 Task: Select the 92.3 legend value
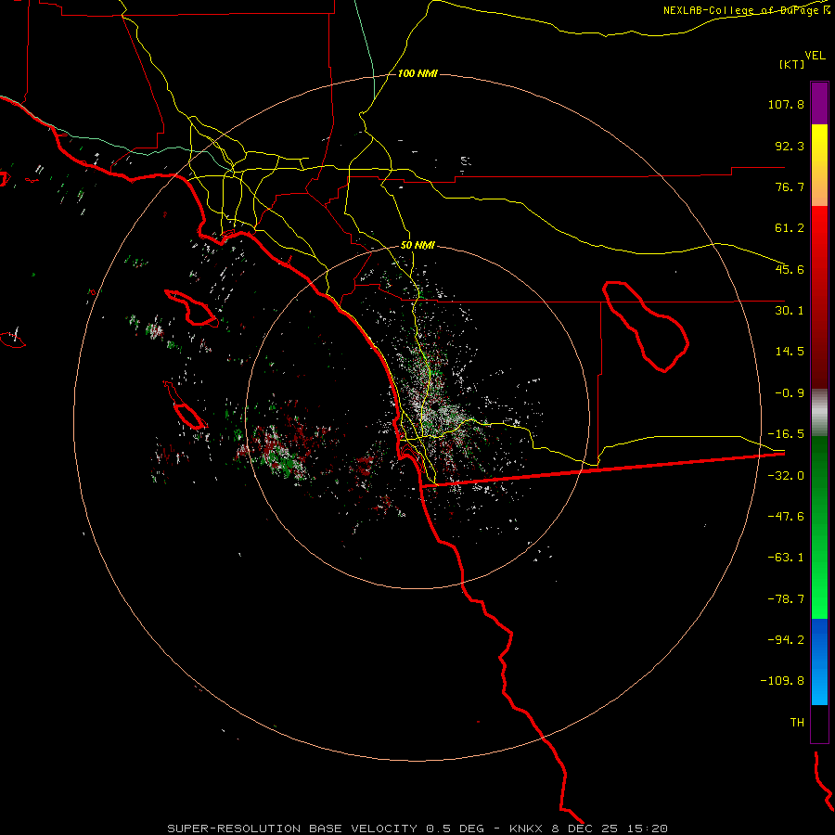click(790, 146)
